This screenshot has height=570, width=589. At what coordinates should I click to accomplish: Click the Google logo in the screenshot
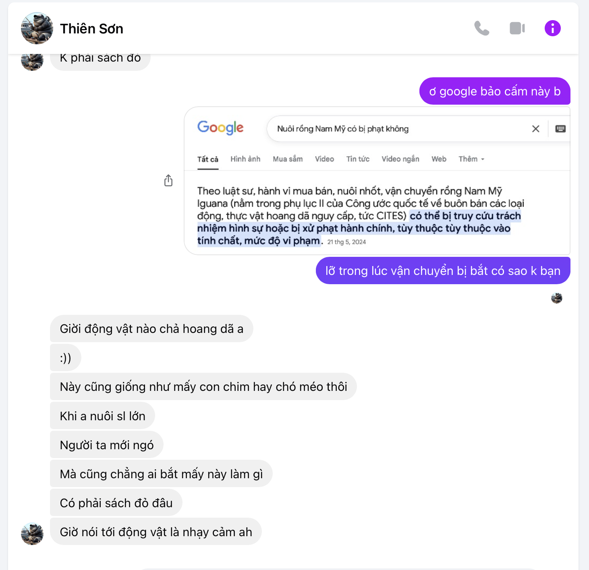click(x=220, y=128)
